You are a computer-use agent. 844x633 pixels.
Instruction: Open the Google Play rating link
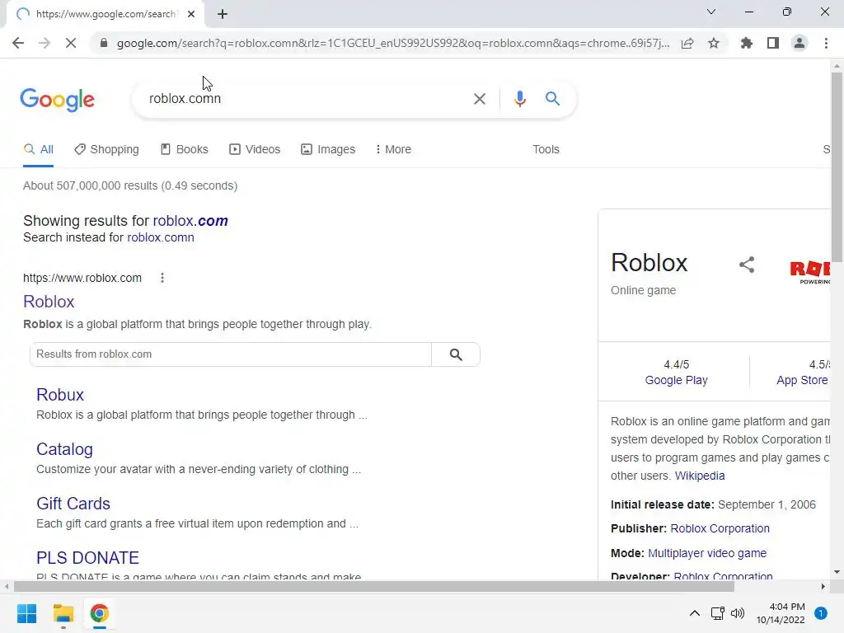(676, 380)
